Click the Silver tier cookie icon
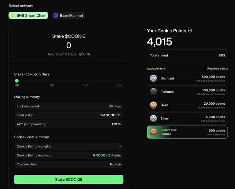 tap(153, 118)
